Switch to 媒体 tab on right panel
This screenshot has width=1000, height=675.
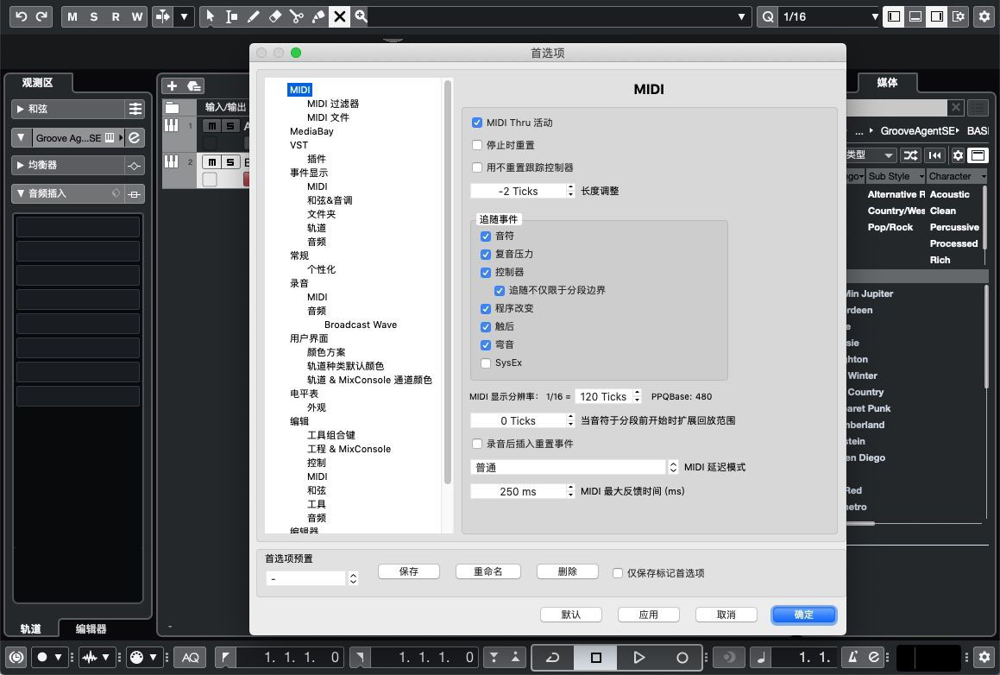coord(887,82)
